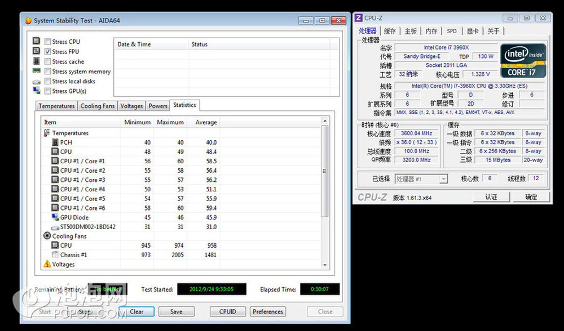
Task: Click the CPU #1 / Core #3 icon
Action: 55,180
